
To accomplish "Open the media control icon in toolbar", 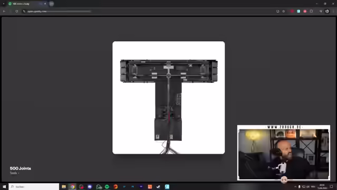I will tap(321, 11).
